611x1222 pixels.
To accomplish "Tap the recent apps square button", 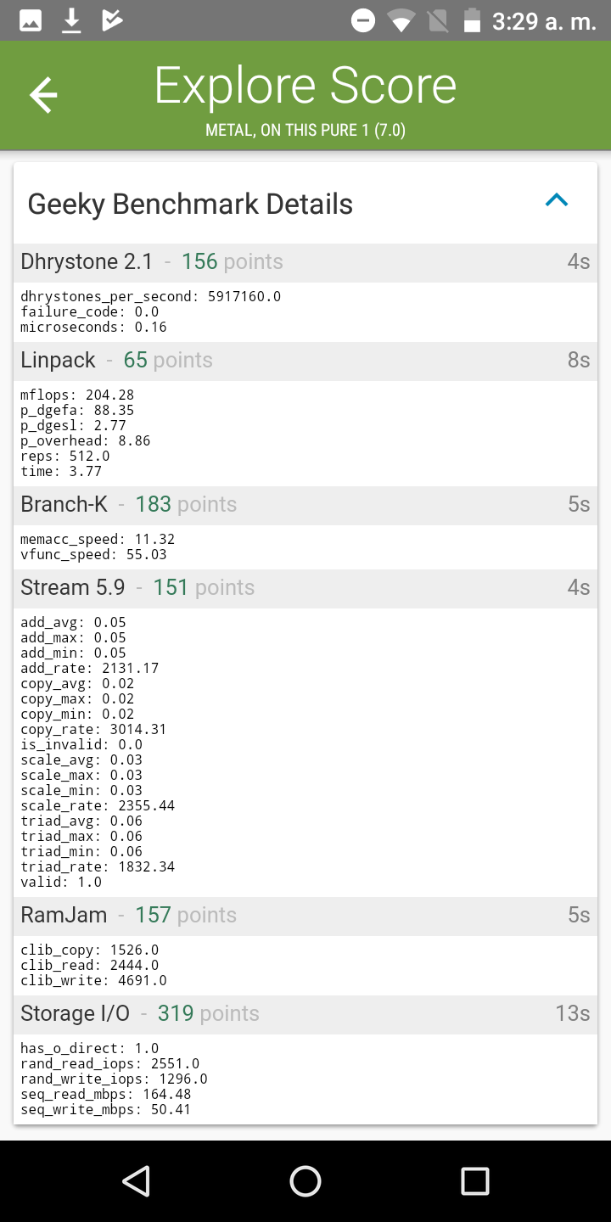I will click(475, 1180).
